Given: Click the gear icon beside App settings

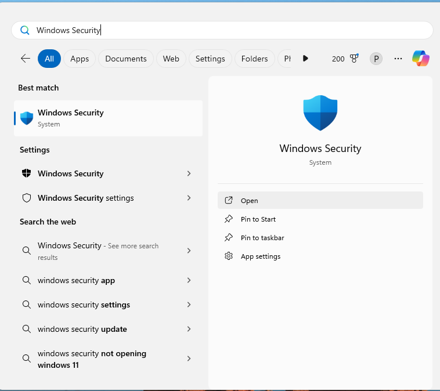Looking at the screenshot, I should point(229,256).
